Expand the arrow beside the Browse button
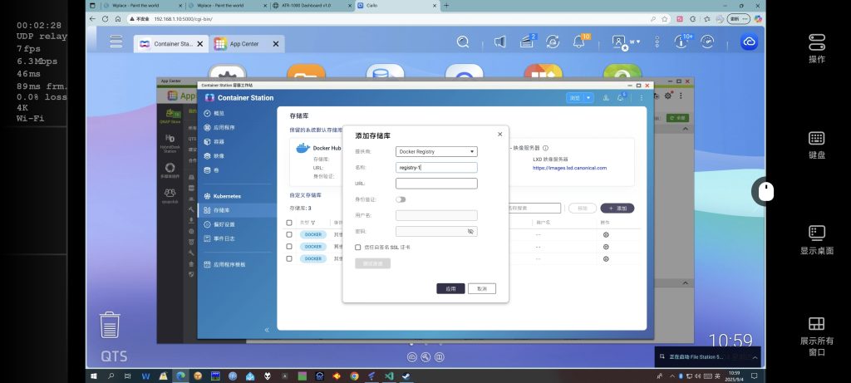The image size is (851, 383). point(589,98)
